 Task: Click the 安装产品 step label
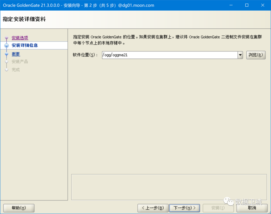coord(20,62)
